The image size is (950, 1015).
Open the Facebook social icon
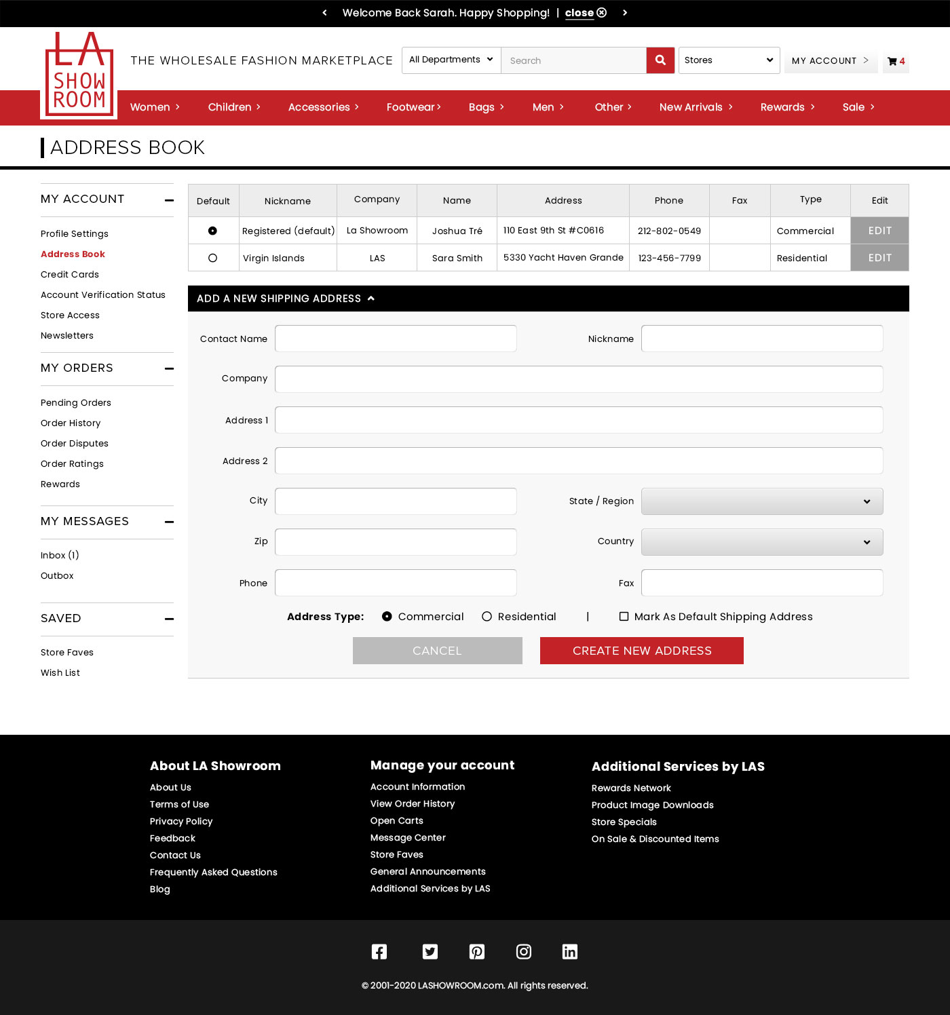click(x=379, y=951)
